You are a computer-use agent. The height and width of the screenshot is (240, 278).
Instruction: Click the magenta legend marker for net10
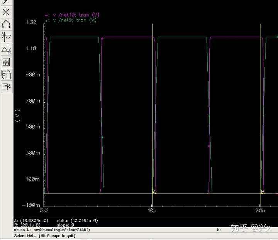click(x=47, y=15)
